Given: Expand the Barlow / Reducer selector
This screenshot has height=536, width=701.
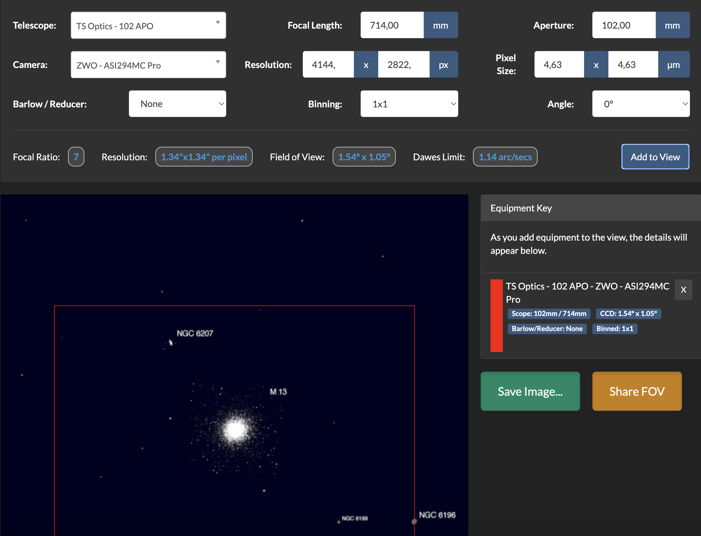Looking at the screenshot, I should click(x=177, y=104).
